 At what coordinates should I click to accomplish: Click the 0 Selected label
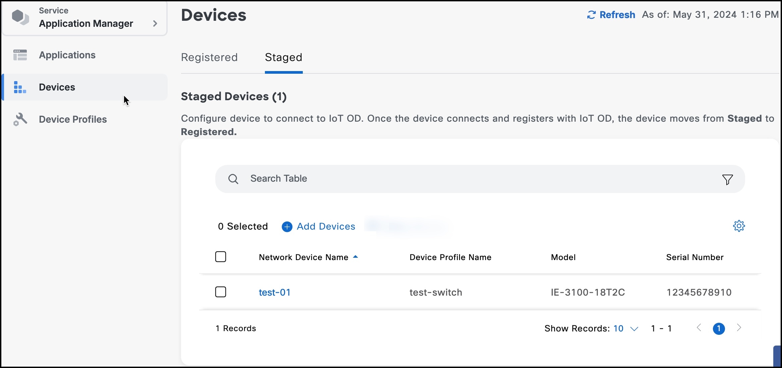point(243,227)
